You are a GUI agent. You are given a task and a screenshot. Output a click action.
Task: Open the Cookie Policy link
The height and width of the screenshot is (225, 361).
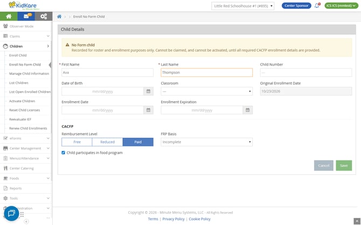click(x=199, y=219)
